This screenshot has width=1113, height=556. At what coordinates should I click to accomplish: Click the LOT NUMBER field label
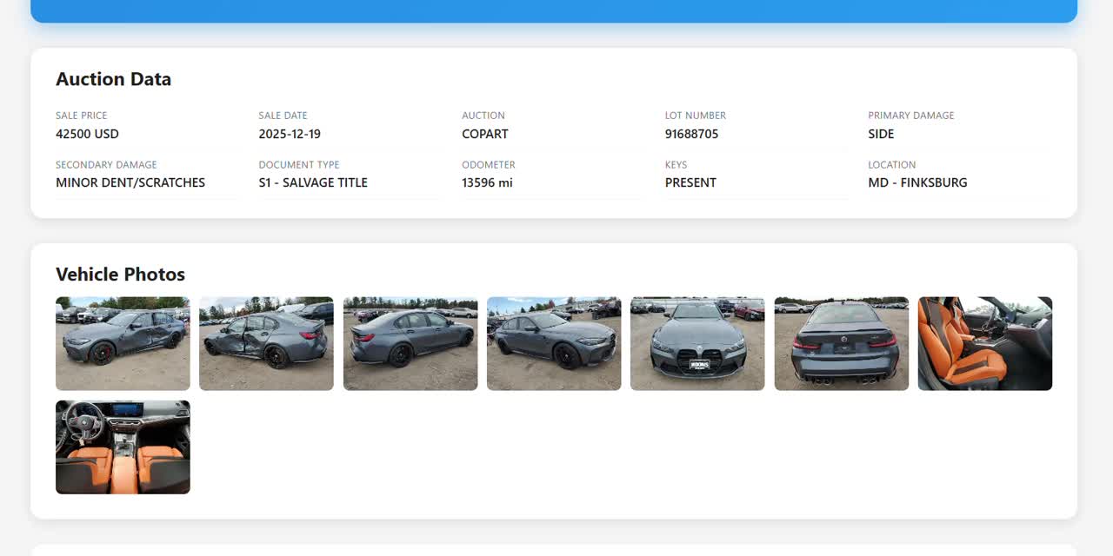(696, 116)
